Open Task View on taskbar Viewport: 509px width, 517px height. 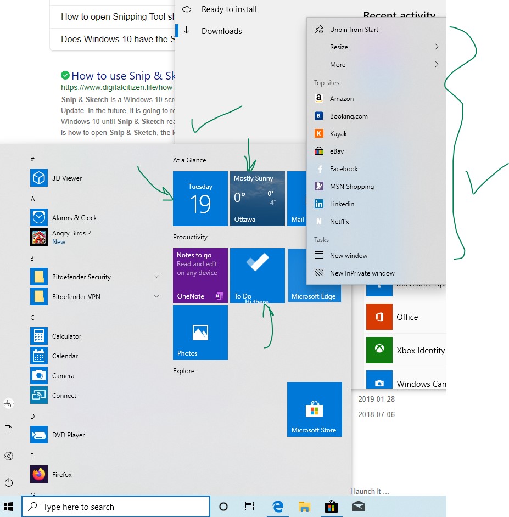250,507
